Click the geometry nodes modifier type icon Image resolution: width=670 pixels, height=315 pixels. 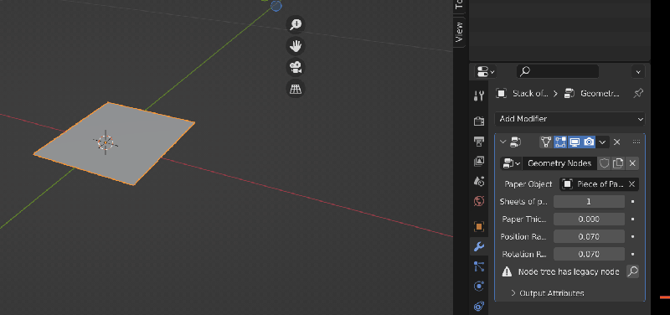(x=516, y=142)
